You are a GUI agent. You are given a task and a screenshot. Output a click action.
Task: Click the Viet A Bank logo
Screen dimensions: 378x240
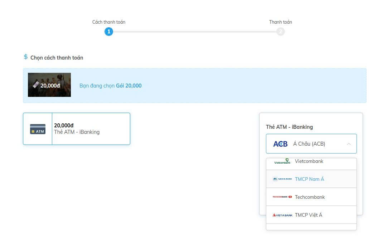(x=282, y=215)
